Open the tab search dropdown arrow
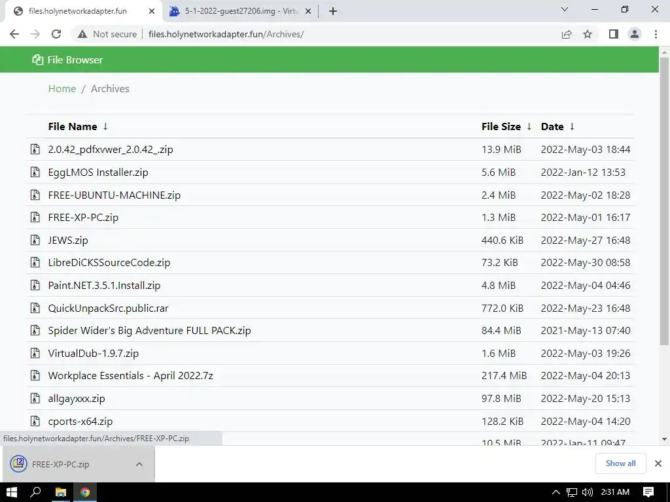This screenshot has width=670, height=502. point(565,9)
